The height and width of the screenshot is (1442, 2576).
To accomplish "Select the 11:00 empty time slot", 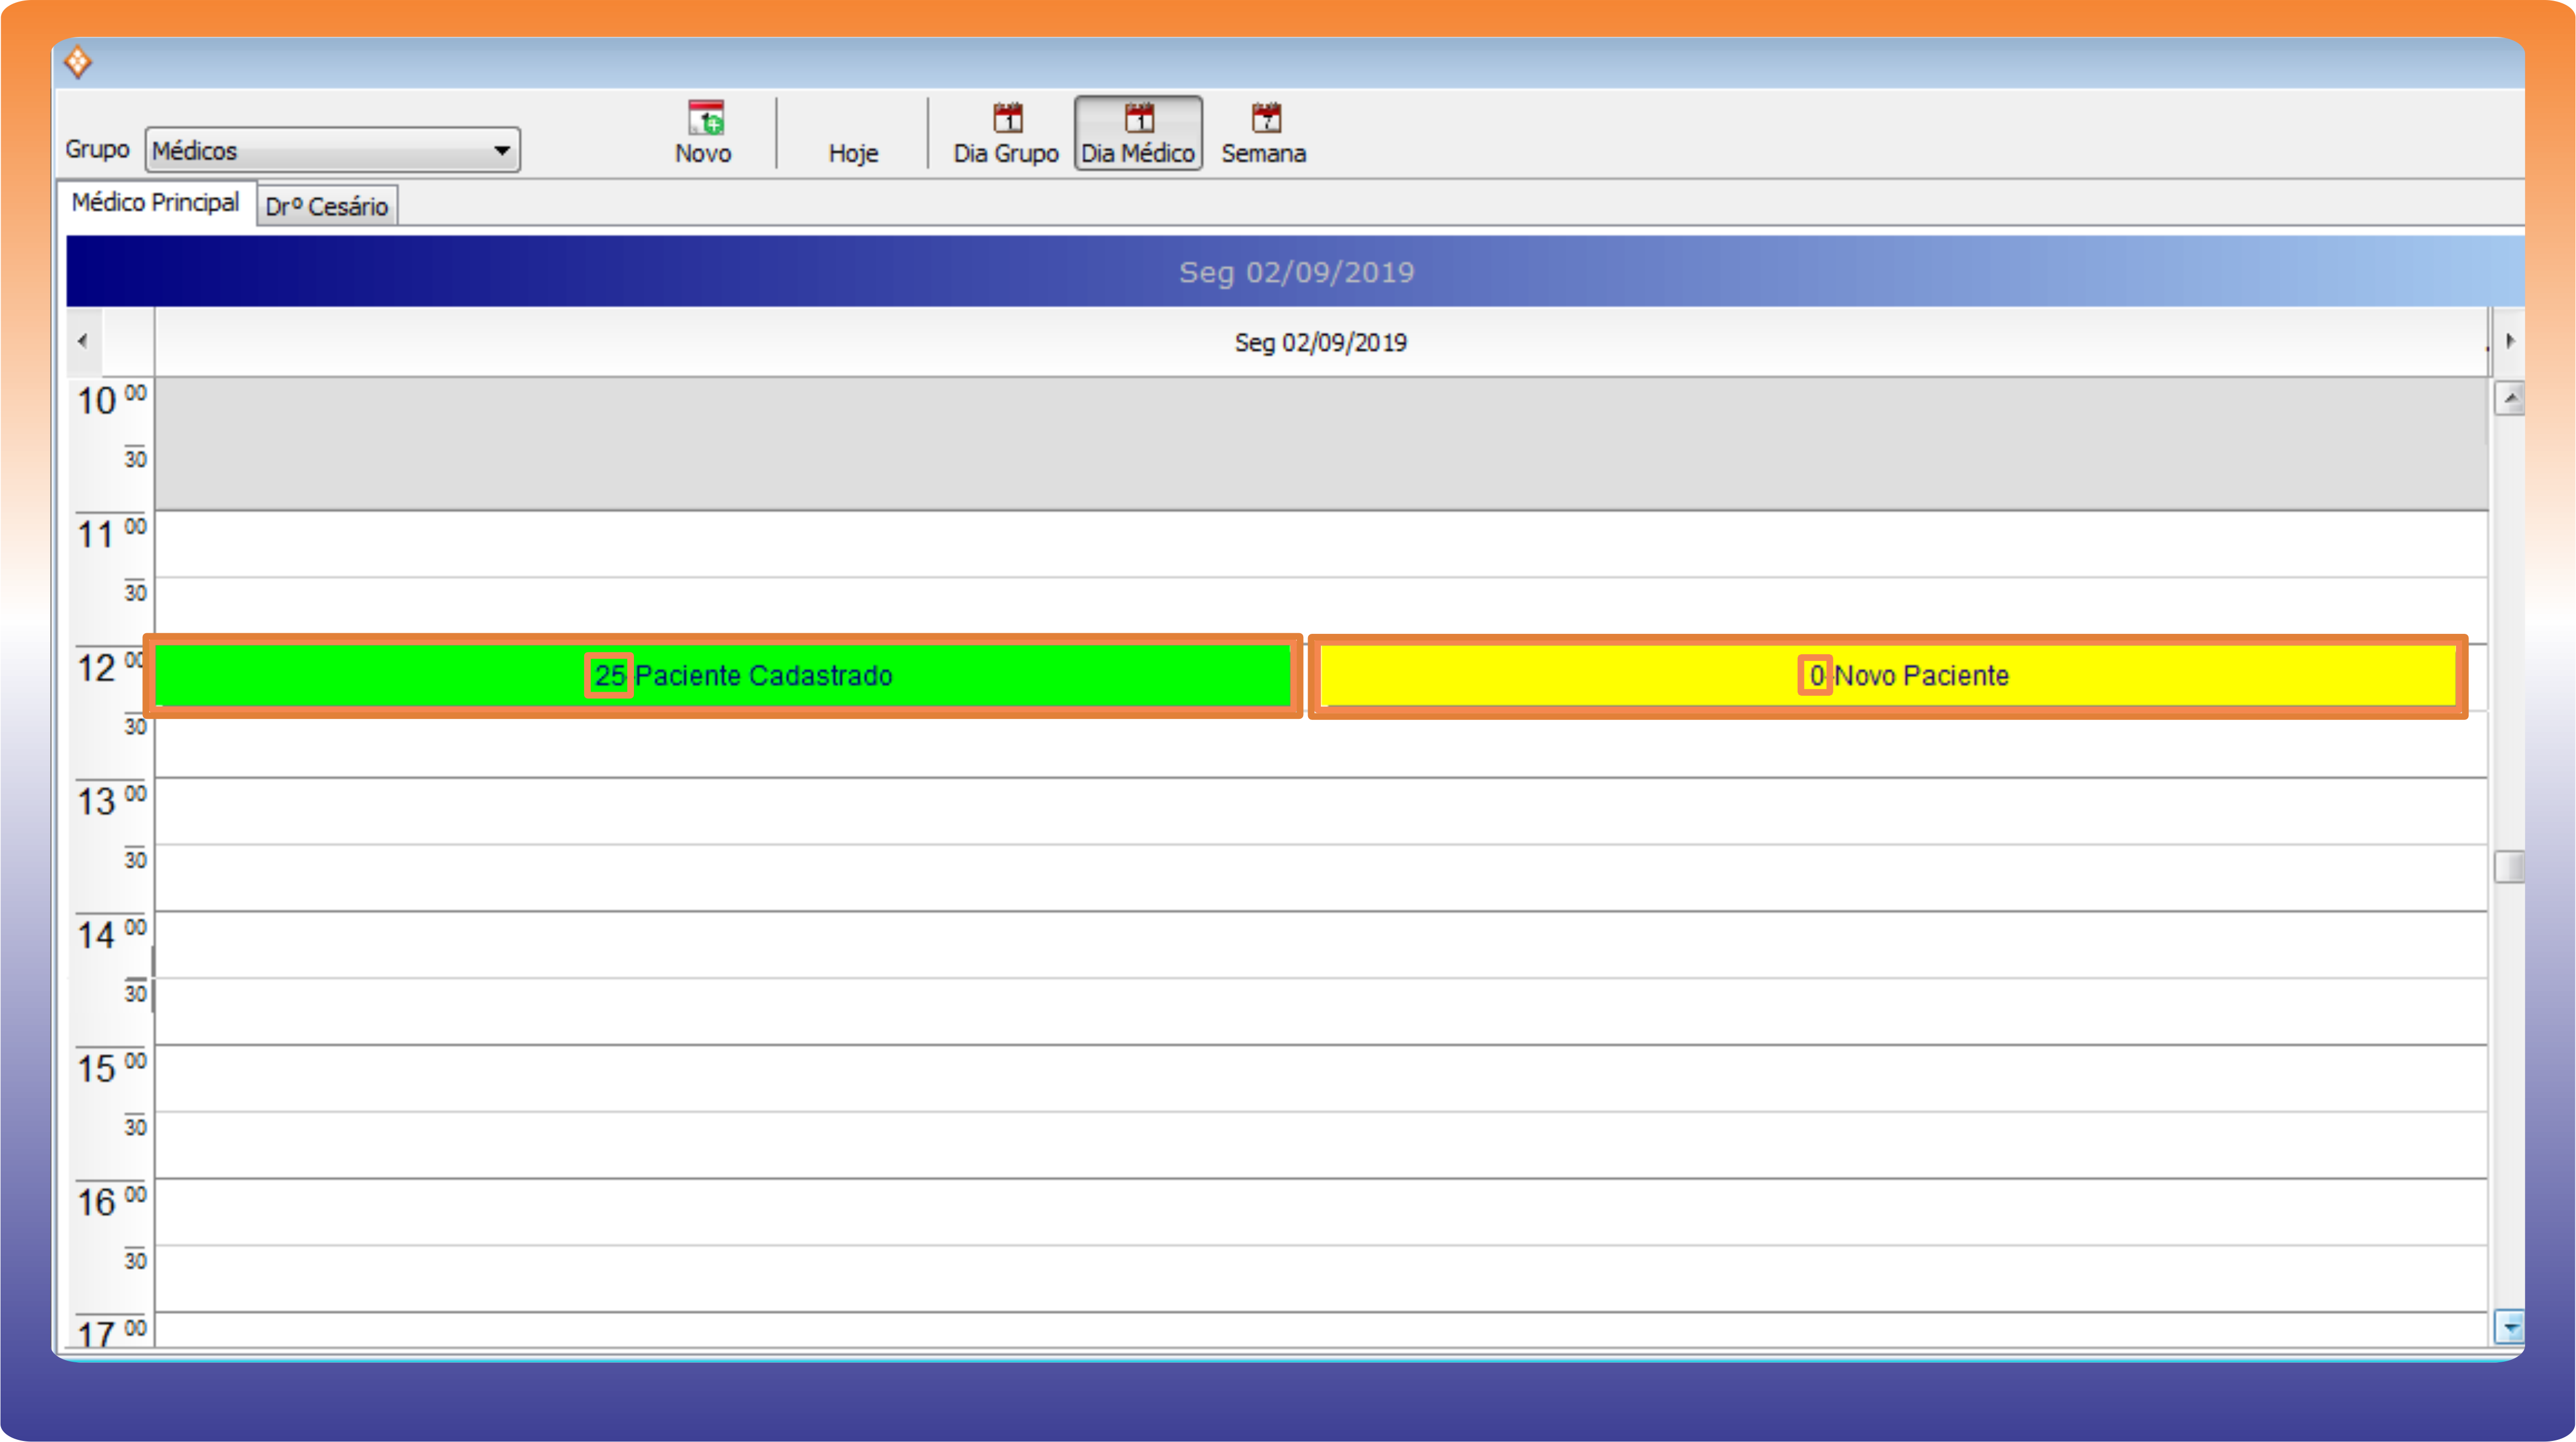I will tap(1320, 544).
